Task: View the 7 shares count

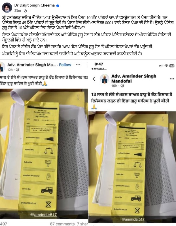Action: (82, 224)
